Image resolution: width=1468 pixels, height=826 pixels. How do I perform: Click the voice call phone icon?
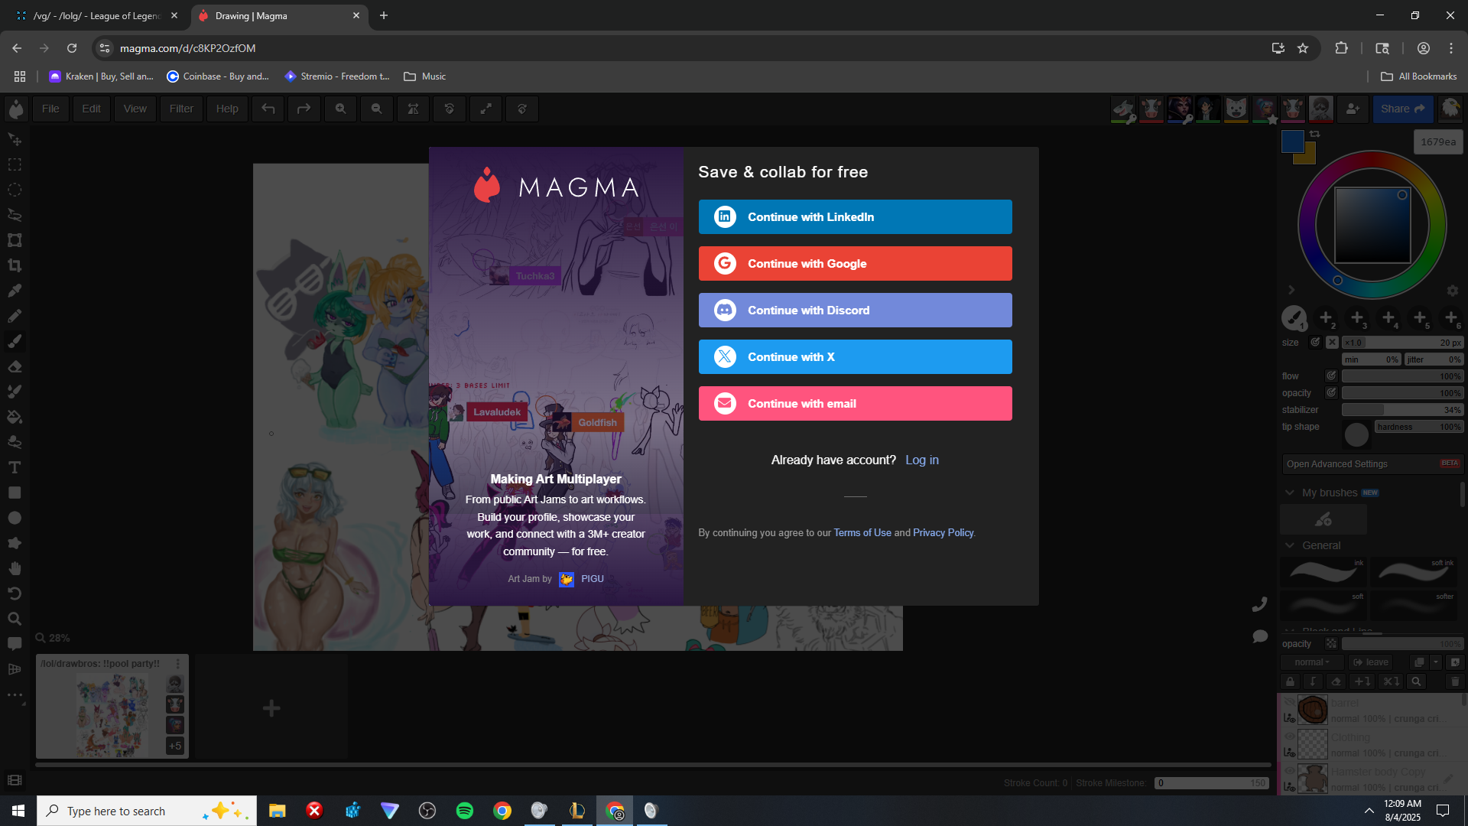pos(1260,604)
